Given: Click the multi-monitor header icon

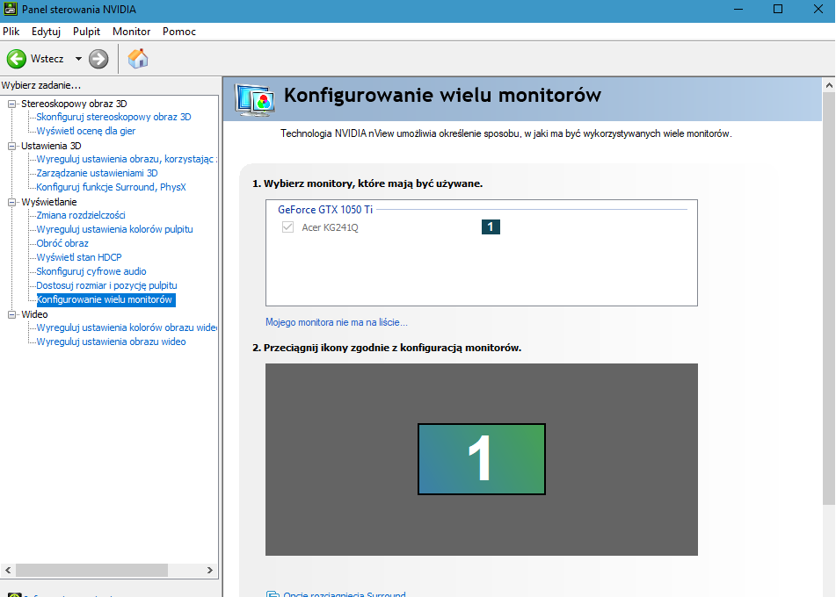Looking at the screenshot, I should tap(255, 99).
